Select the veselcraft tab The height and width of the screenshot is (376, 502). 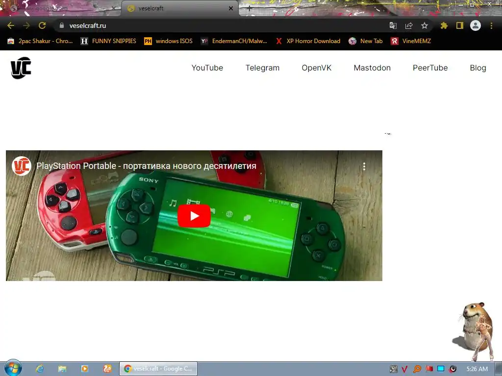tap(179, 8)
